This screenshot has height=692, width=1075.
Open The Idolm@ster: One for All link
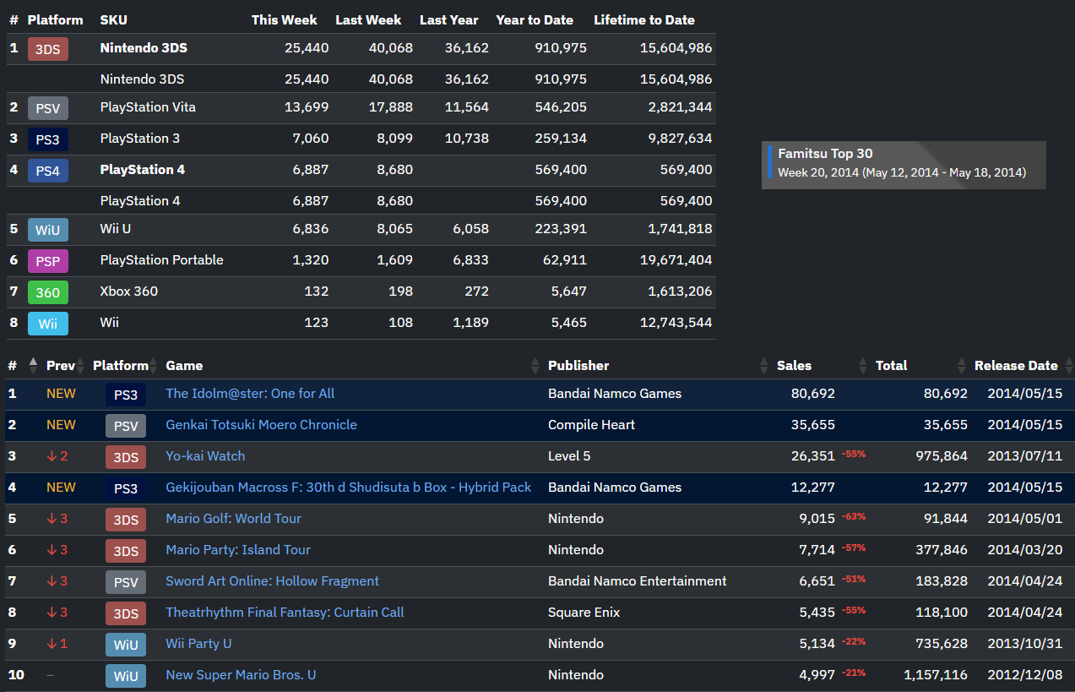point(250,394)
